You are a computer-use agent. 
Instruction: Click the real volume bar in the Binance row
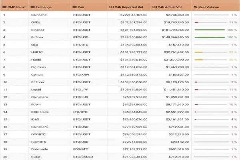[210, 30]
